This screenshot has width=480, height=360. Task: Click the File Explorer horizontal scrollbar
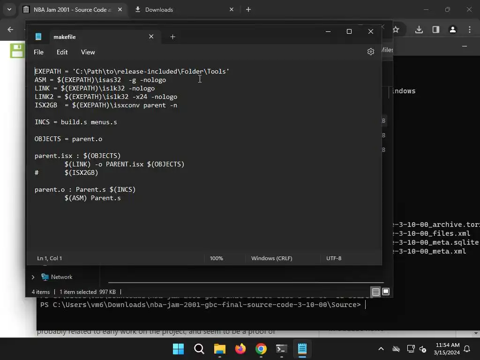[246, 283]
